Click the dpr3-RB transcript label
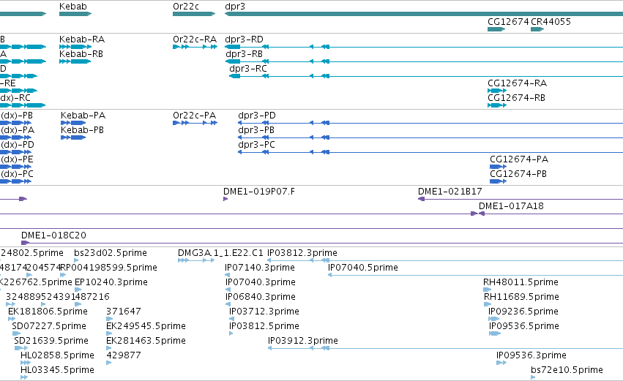 (x=244, y=54)
